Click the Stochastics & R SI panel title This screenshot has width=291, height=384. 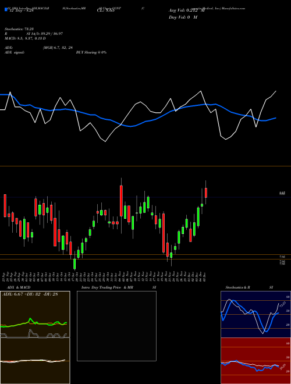coord(249,287)
